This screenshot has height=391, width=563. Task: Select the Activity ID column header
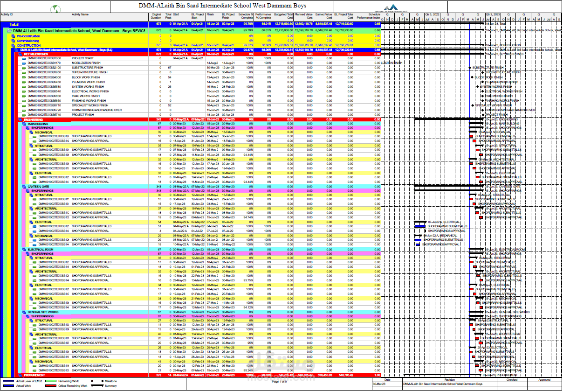click(7, 15)
